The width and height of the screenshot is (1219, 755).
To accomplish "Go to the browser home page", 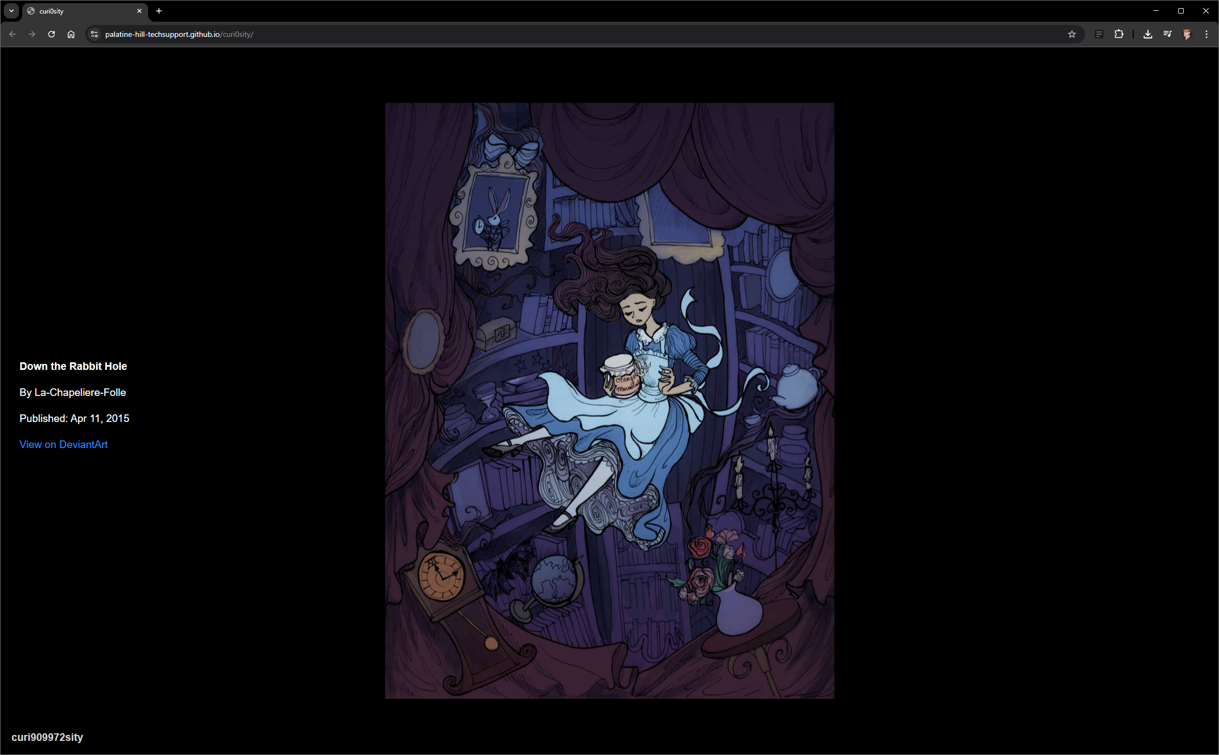I will click(71, 34).
